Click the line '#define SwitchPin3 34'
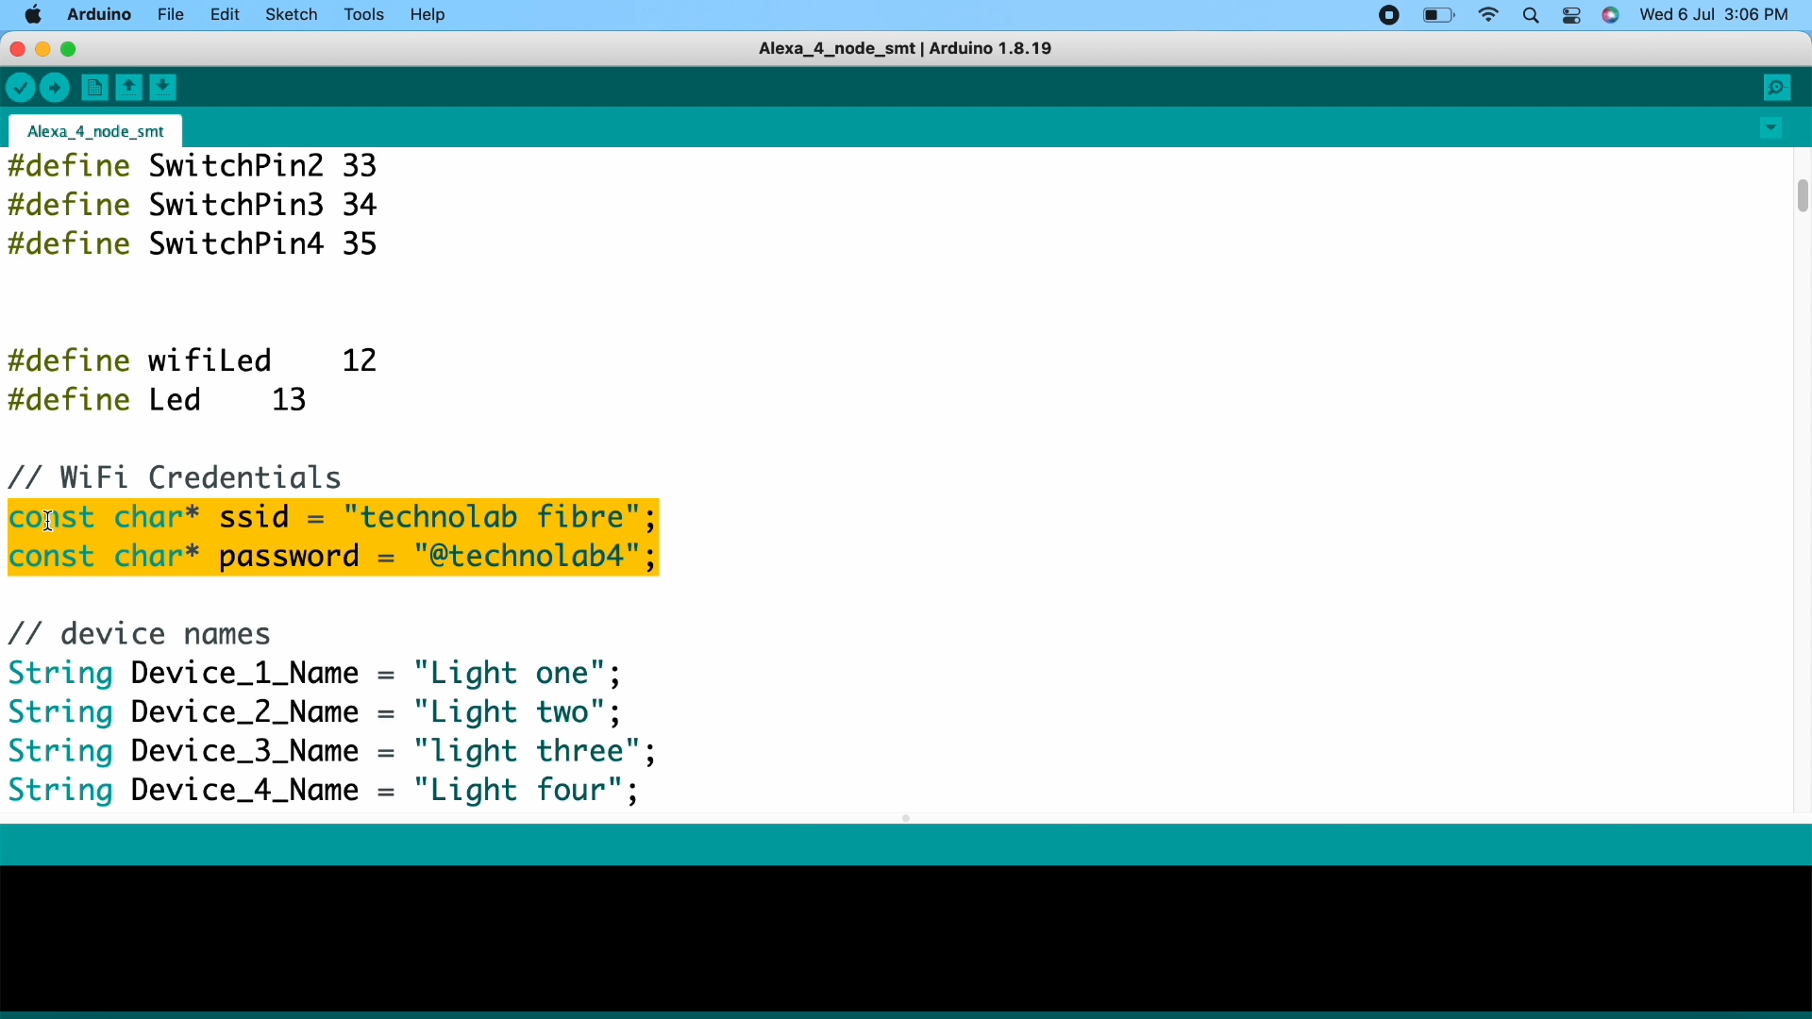This screenshot has width=1812, height=1019. tap(193, 205)
